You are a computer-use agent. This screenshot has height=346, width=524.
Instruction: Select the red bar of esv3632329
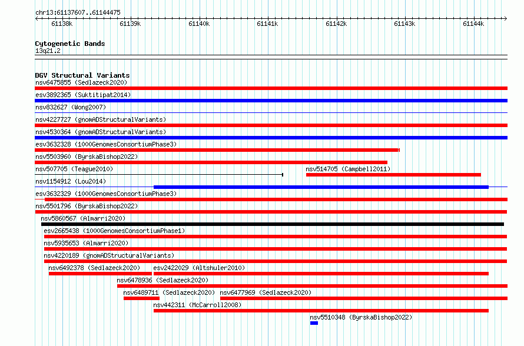[x=276, y=199]
